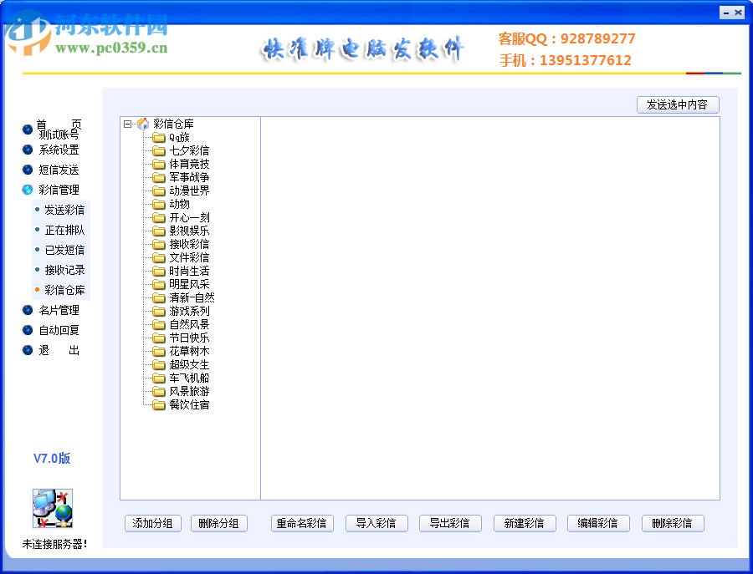The image size is (753, 574).
Task: Click the 导入彩信 import button
Action: click(376, 523)
